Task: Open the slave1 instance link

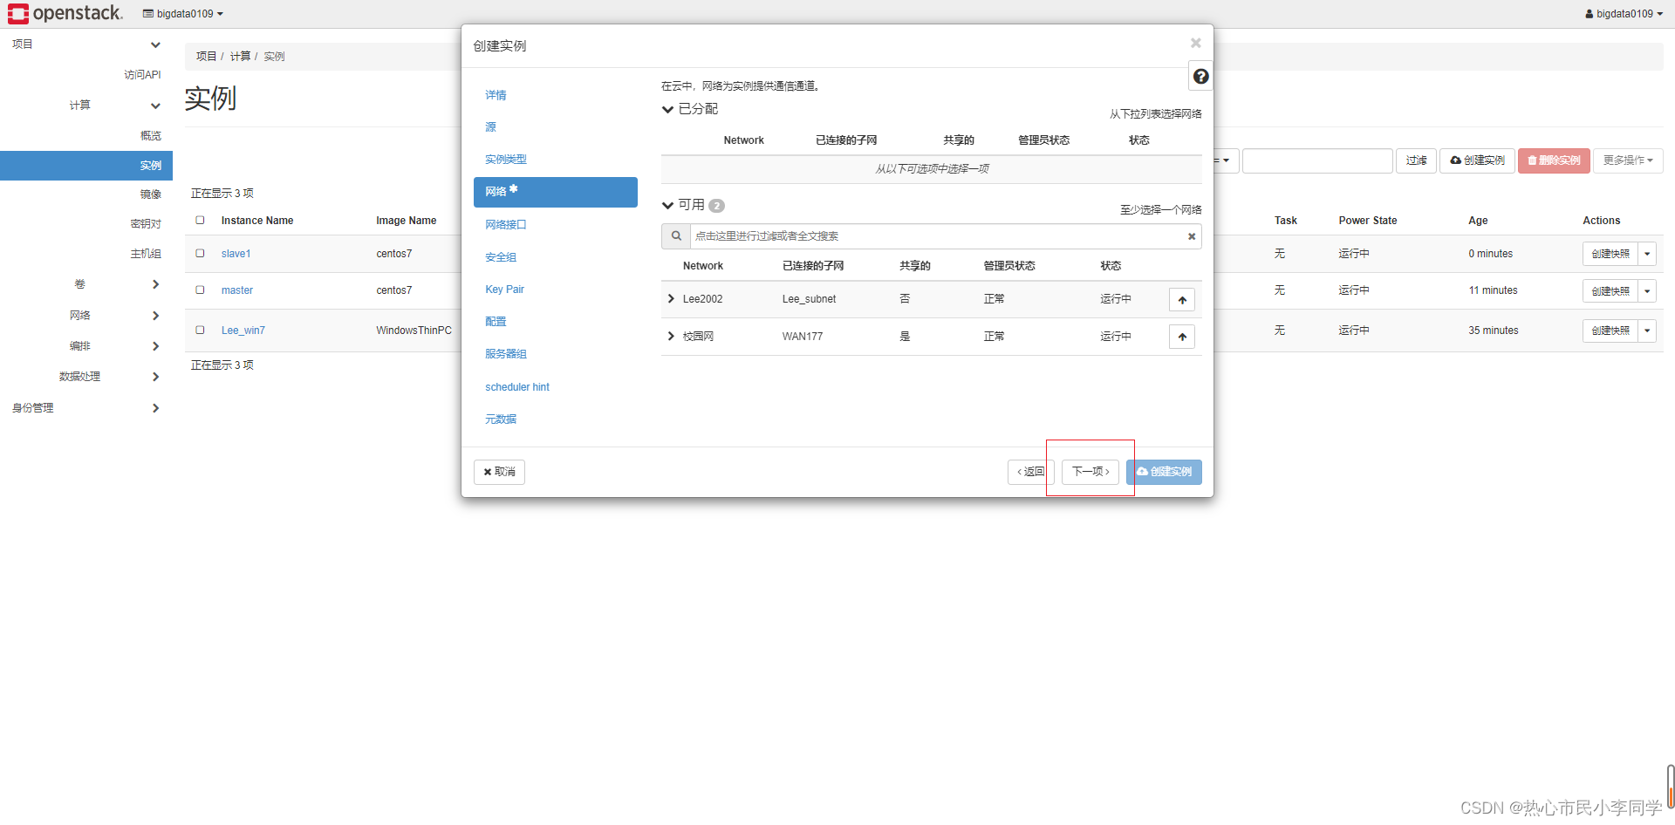Action: pos(236,254)
